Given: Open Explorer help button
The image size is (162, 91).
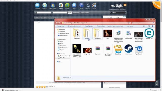Looking at the screenshot, I should click(153, 26).
